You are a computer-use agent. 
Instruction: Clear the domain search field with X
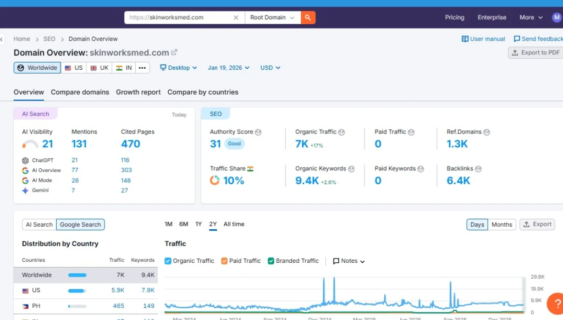(x=236, y=18)
